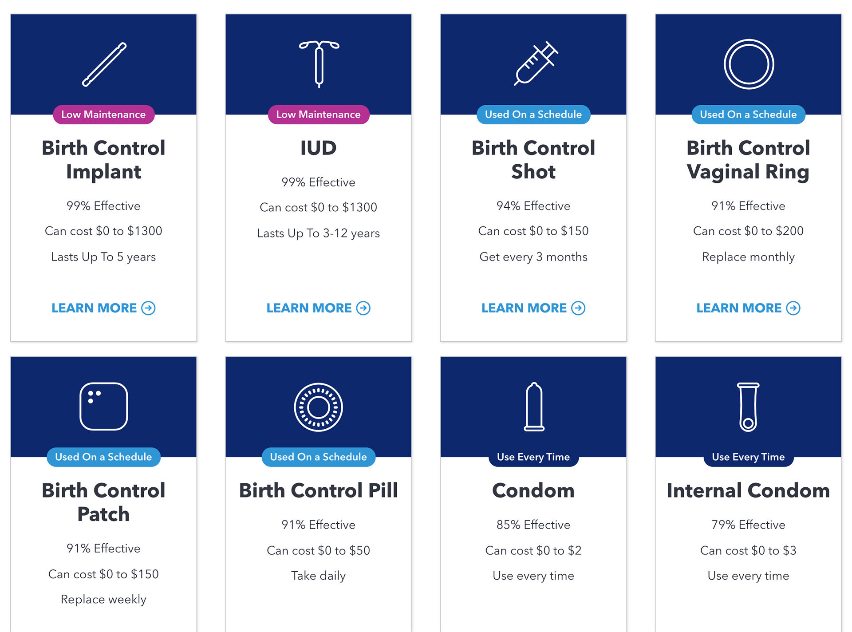Image resolution: width=852 pixels, height=632 pixels.
Task: Click the T-shaped IUD icon
Action: [x=319, y=64]
